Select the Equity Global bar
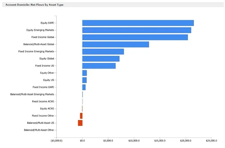The image size is (225, 148). 101,59
